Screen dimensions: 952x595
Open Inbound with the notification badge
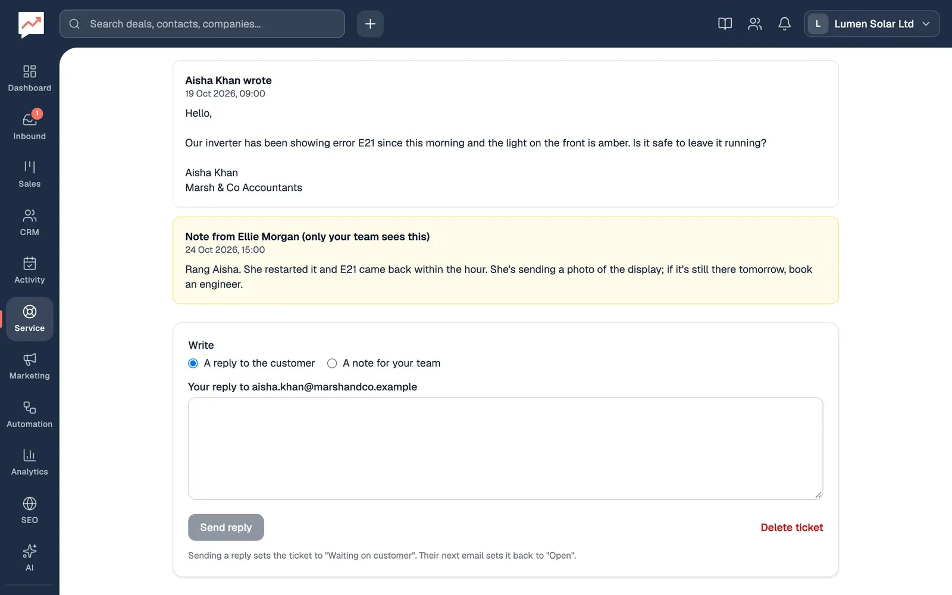(x=29, y=127)
